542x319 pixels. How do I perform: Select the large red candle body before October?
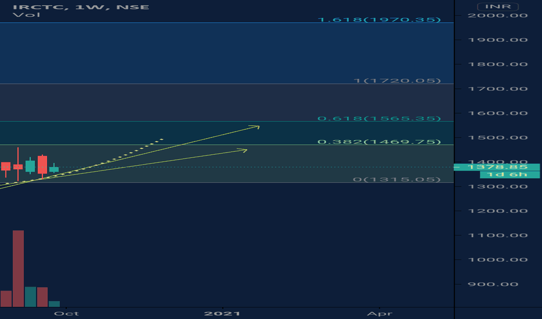coord(42,165)
